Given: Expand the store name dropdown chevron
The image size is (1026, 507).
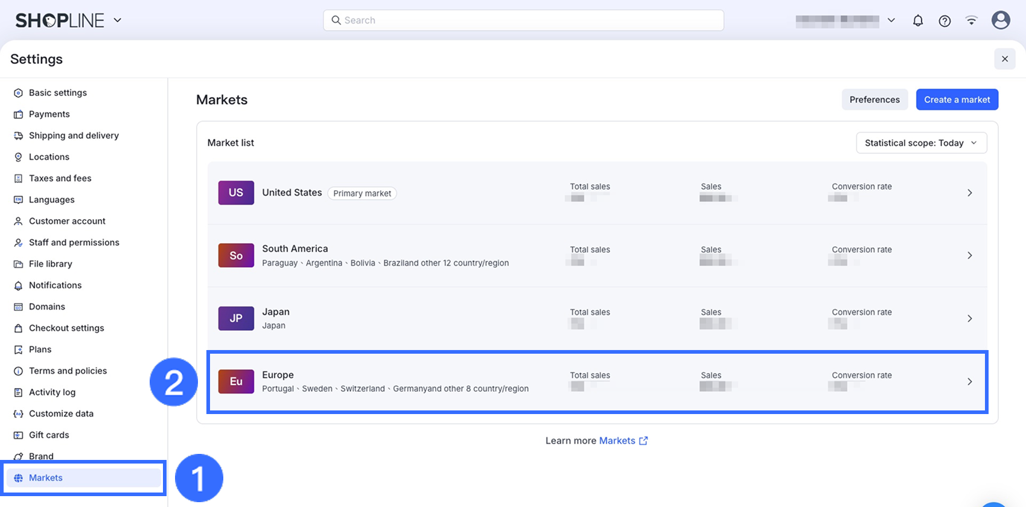Looking at the screenshot, I should 891,21.
